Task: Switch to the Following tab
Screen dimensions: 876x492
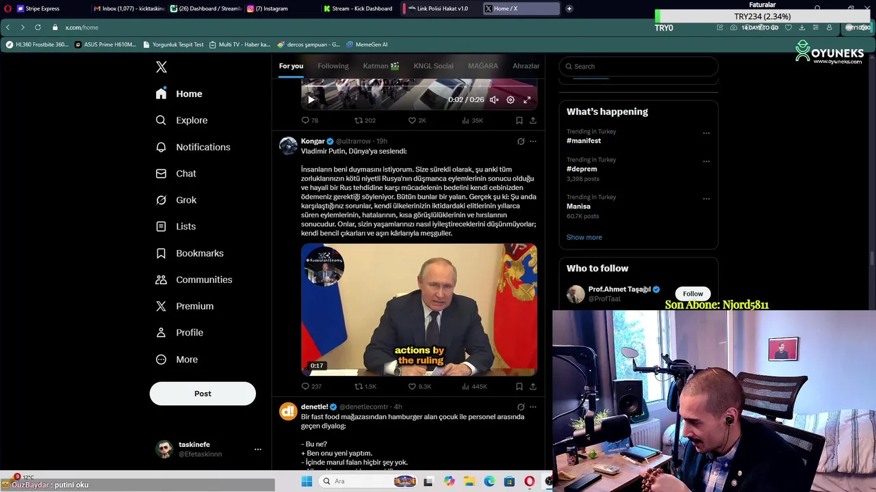Action: pyautogui.click(x=333, y=66)
